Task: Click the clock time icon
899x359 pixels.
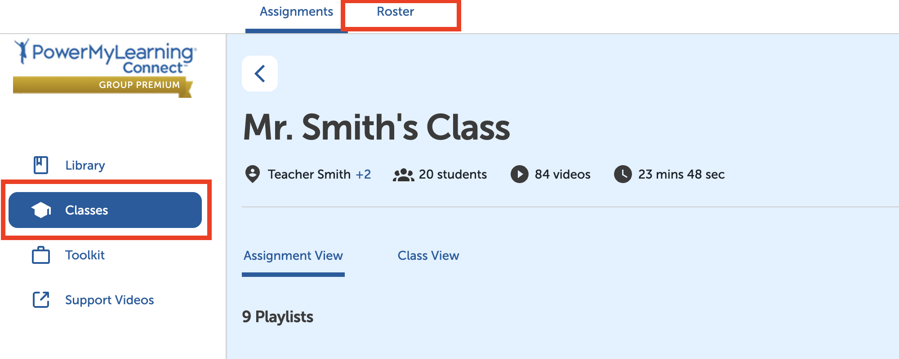Action: [x=623, y=174]
